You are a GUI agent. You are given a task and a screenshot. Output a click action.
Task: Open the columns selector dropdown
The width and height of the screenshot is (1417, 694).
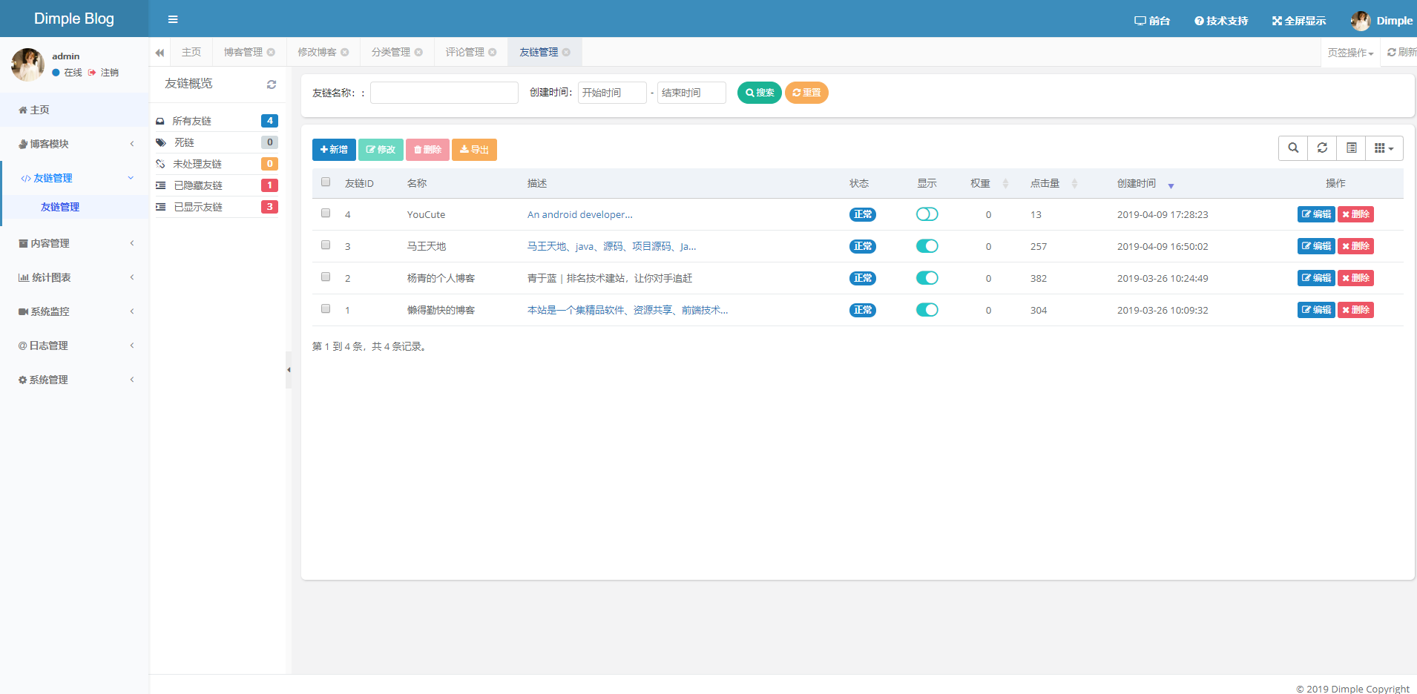point(1384,148)
